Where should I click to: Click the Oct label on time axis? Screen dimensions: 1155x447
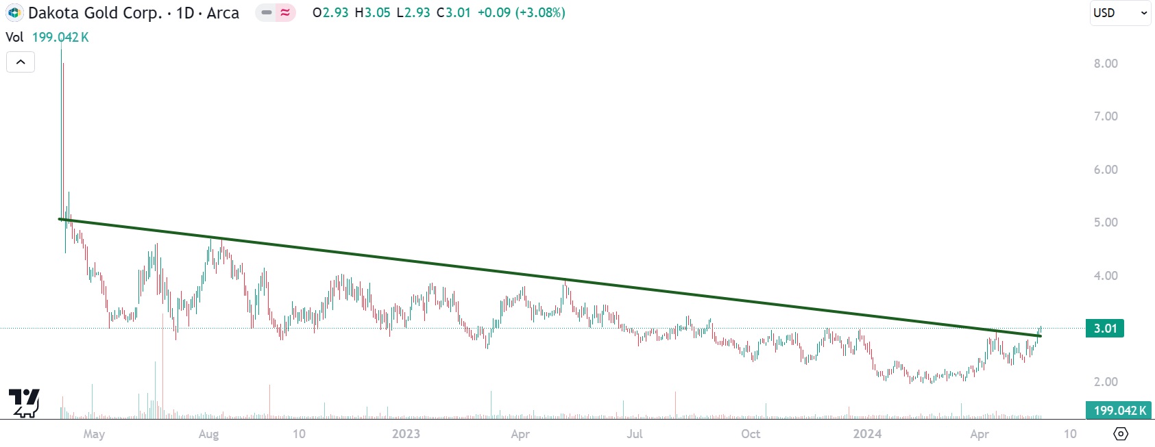[751, 434]
